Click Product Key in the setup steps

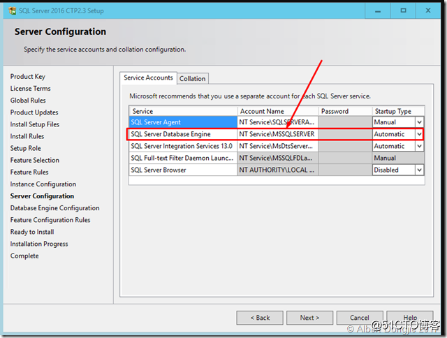pyautogui.click(x=28, y=77)
